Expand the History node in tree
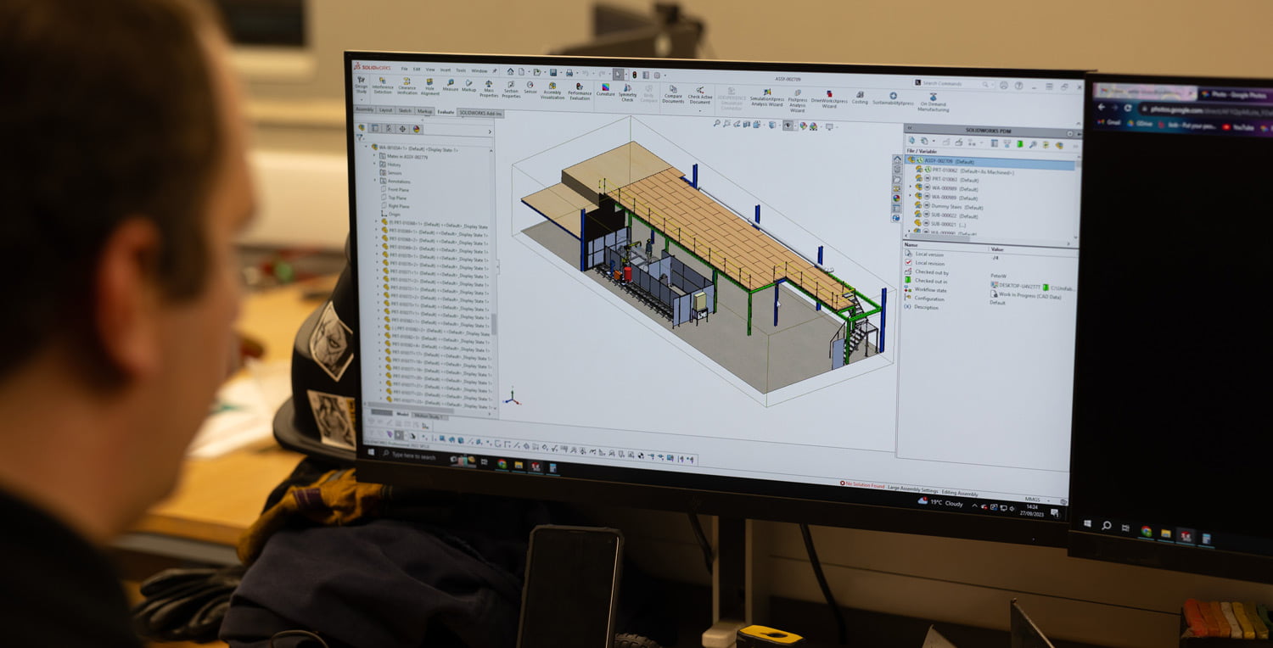 374,164
